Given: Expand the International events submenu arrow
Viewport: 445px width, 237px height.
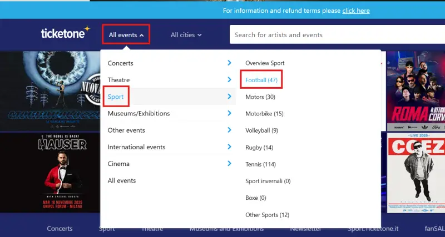Looking at the screenshot, I should [229, 147].
